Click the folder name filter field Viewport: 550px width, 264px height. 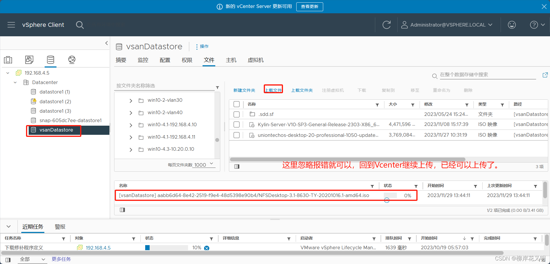point(164,86)
